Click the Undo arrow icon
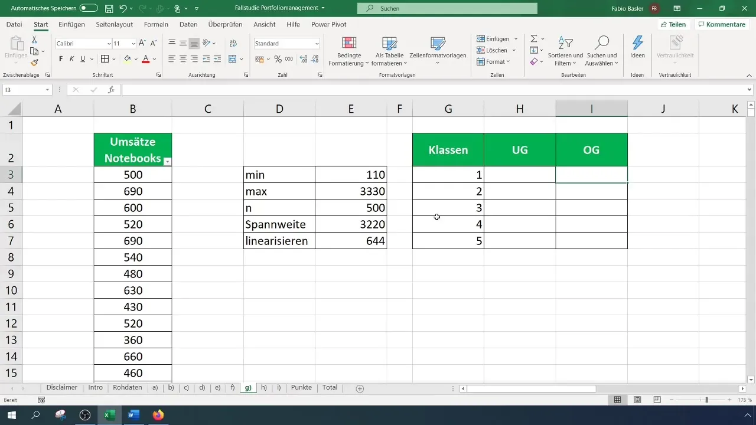The width and height of the screenshot is (756, 425). click(124, 8)
